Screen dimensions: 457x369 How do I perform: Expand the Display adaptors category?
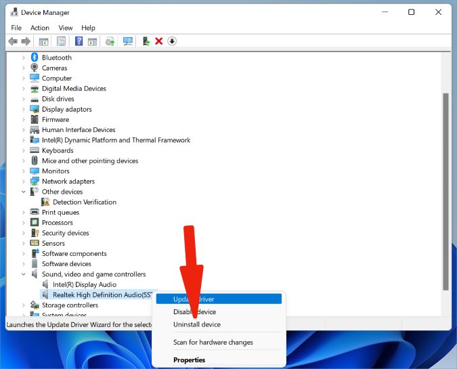(x=23, y=109)
